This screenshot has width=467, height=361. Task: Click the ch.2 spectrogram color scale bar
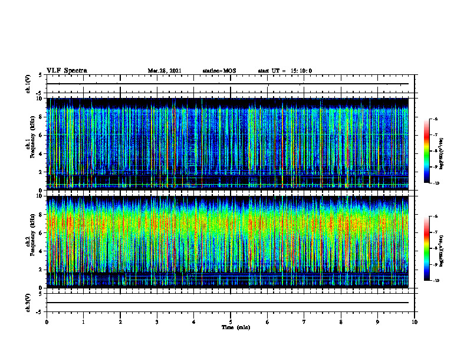coord(426,248)
